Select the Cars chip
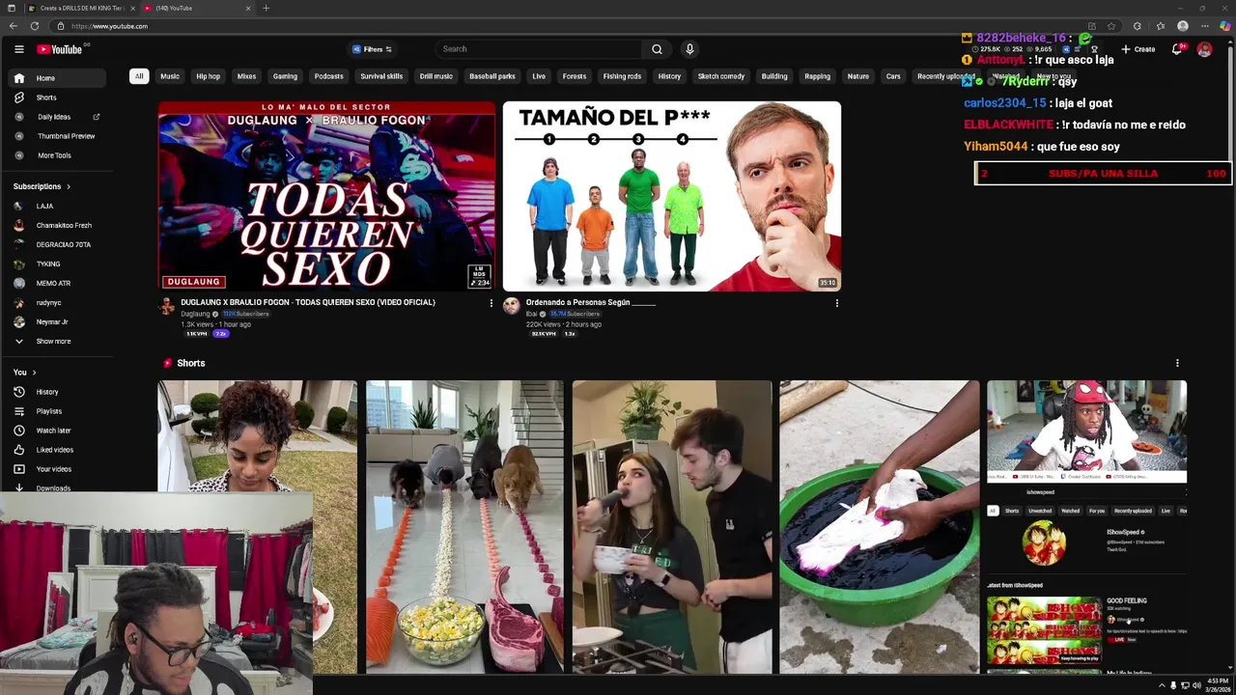Screen dimensions: 1236x695 tap(893, 76)
